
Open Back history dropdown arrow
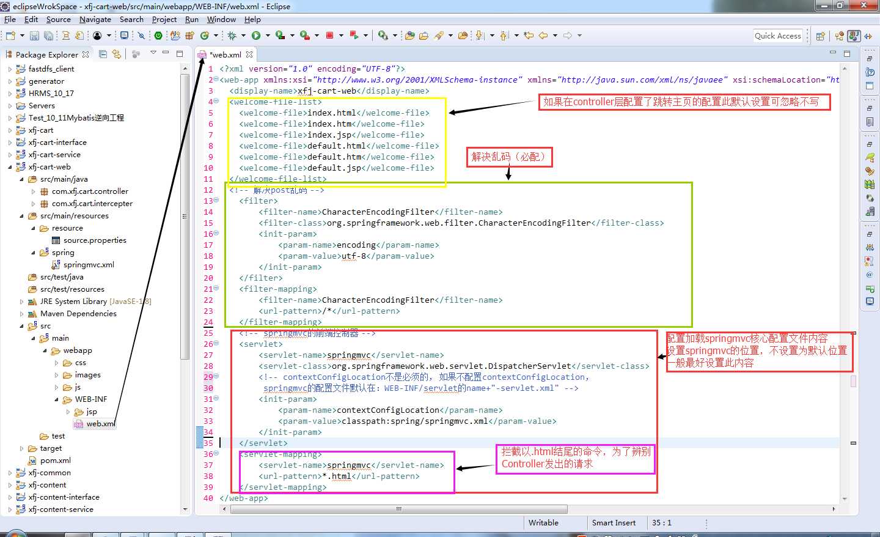[555, 35]
